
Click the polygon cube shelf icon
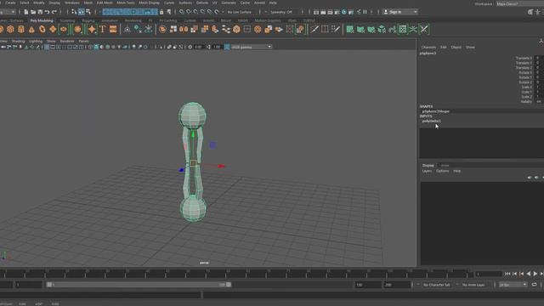point(10,30)
